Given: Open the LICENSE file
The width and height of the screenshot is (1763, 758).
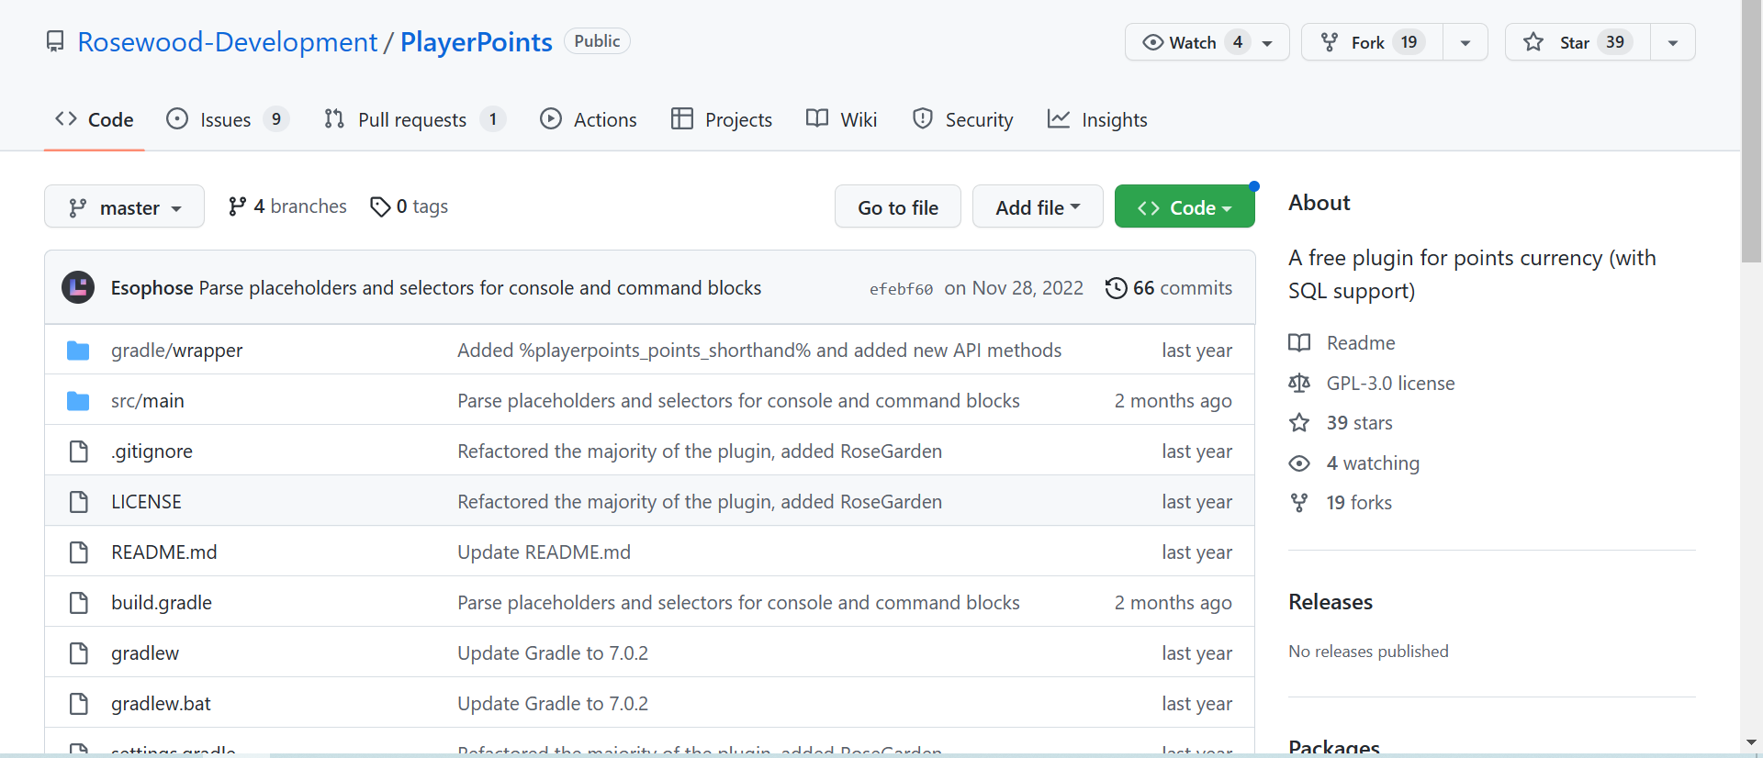Looking at the screenshot, I should pyautogui.click(x=146, y=502).
